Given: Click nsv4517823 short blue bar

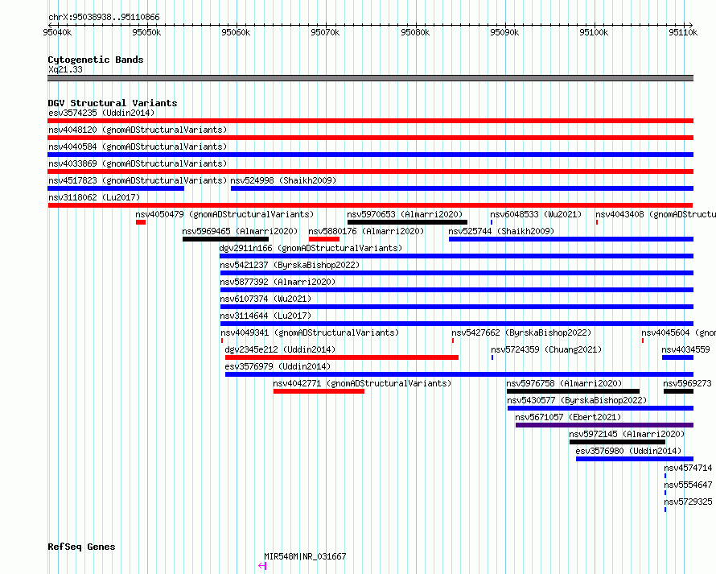Looking at the screenshot, I should click(116, 188).
